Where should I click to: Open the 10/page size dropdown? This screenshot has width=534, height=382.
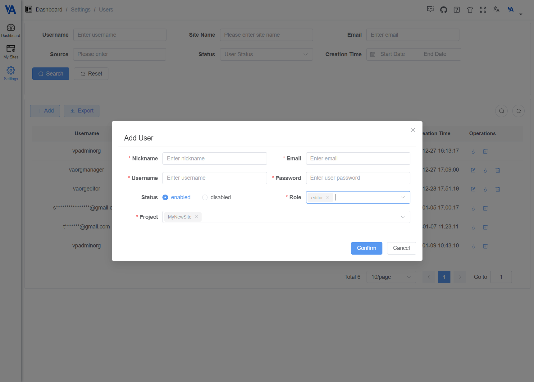point(391,277)
